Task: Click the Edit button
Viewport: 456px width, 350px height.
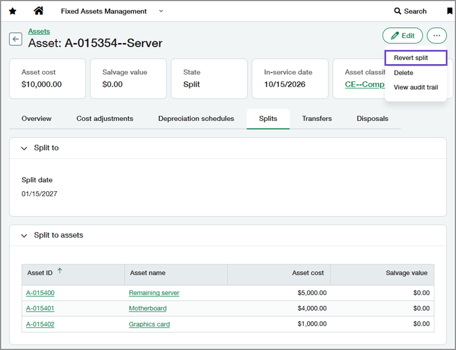Action: pos(403,36)
